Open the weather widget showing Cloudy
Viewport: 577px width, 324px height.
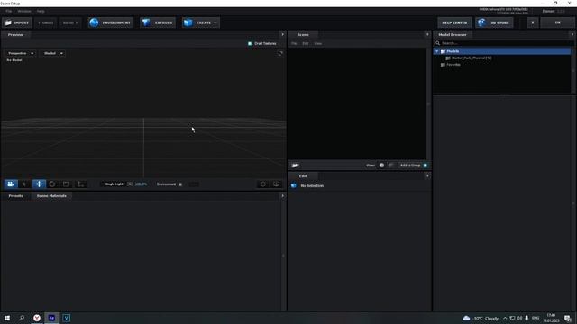tap(481, 318)
